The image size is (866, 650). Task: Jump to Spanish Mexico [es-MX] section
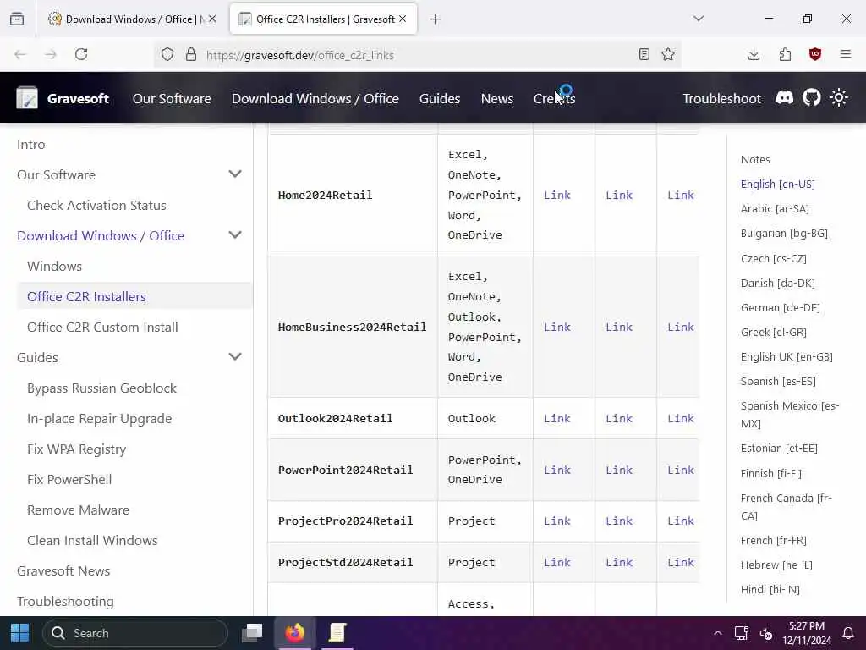(790, 414)
